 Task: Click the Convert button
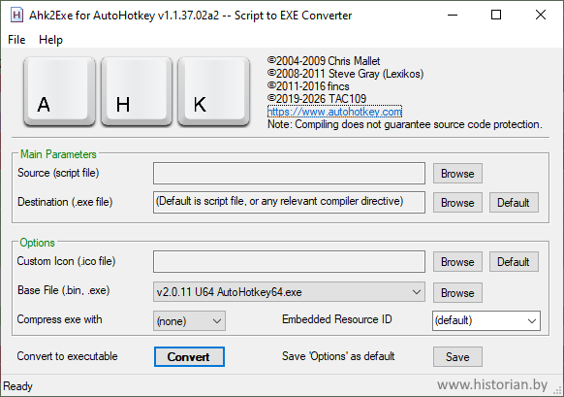[189, 356]
